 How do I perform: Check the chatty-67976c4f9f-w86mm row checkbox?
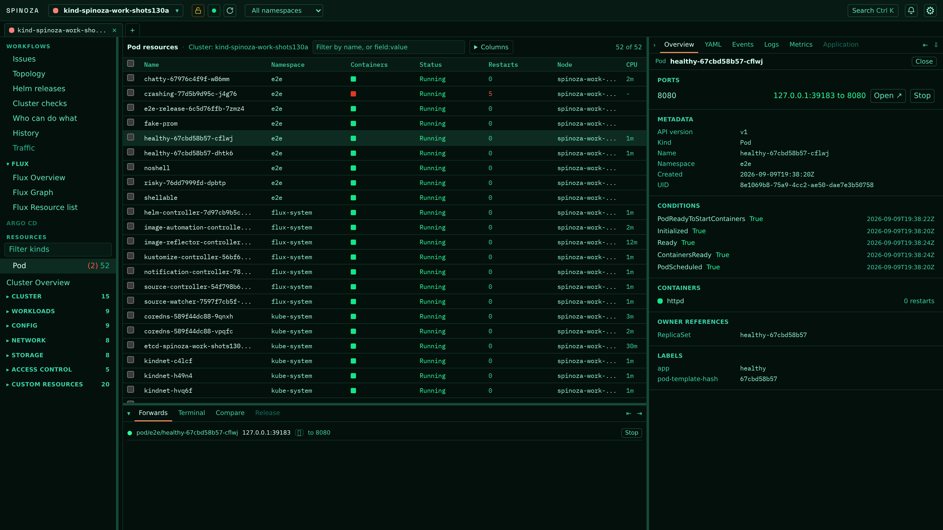[x=131, y=78]
